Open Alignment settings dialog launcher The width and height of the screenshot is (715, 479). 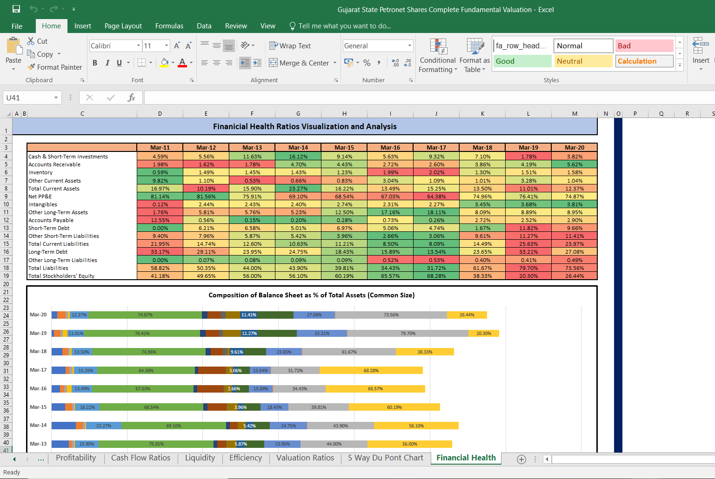pos(336,80)
